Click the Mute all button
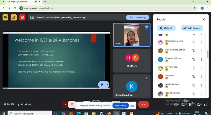Image resolution: width=211 pixels, height=115 pixels. [x=166, y=28]
